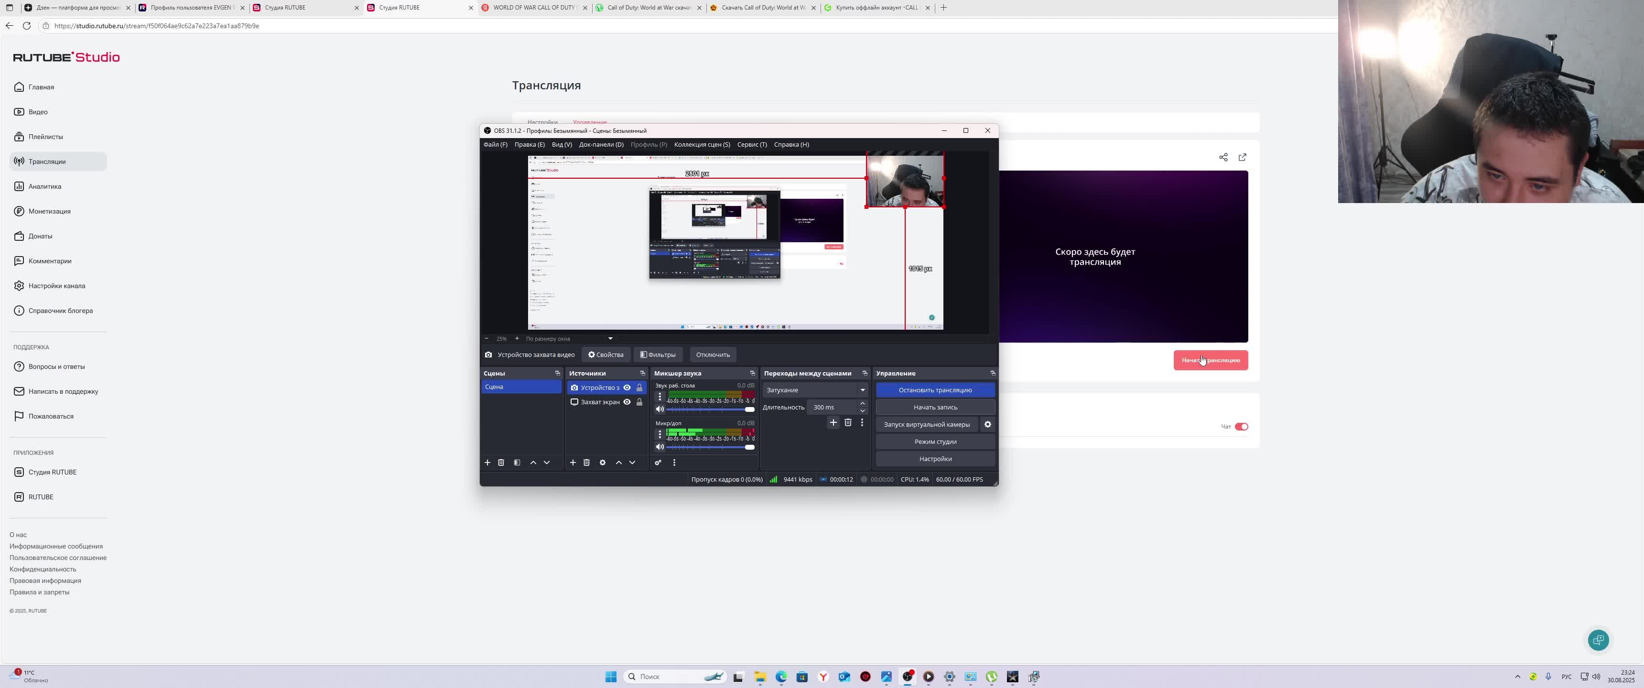1644x688 pixels.
Task: Lock the Устройство захвата видео source
Action: (x=639, y=388)
